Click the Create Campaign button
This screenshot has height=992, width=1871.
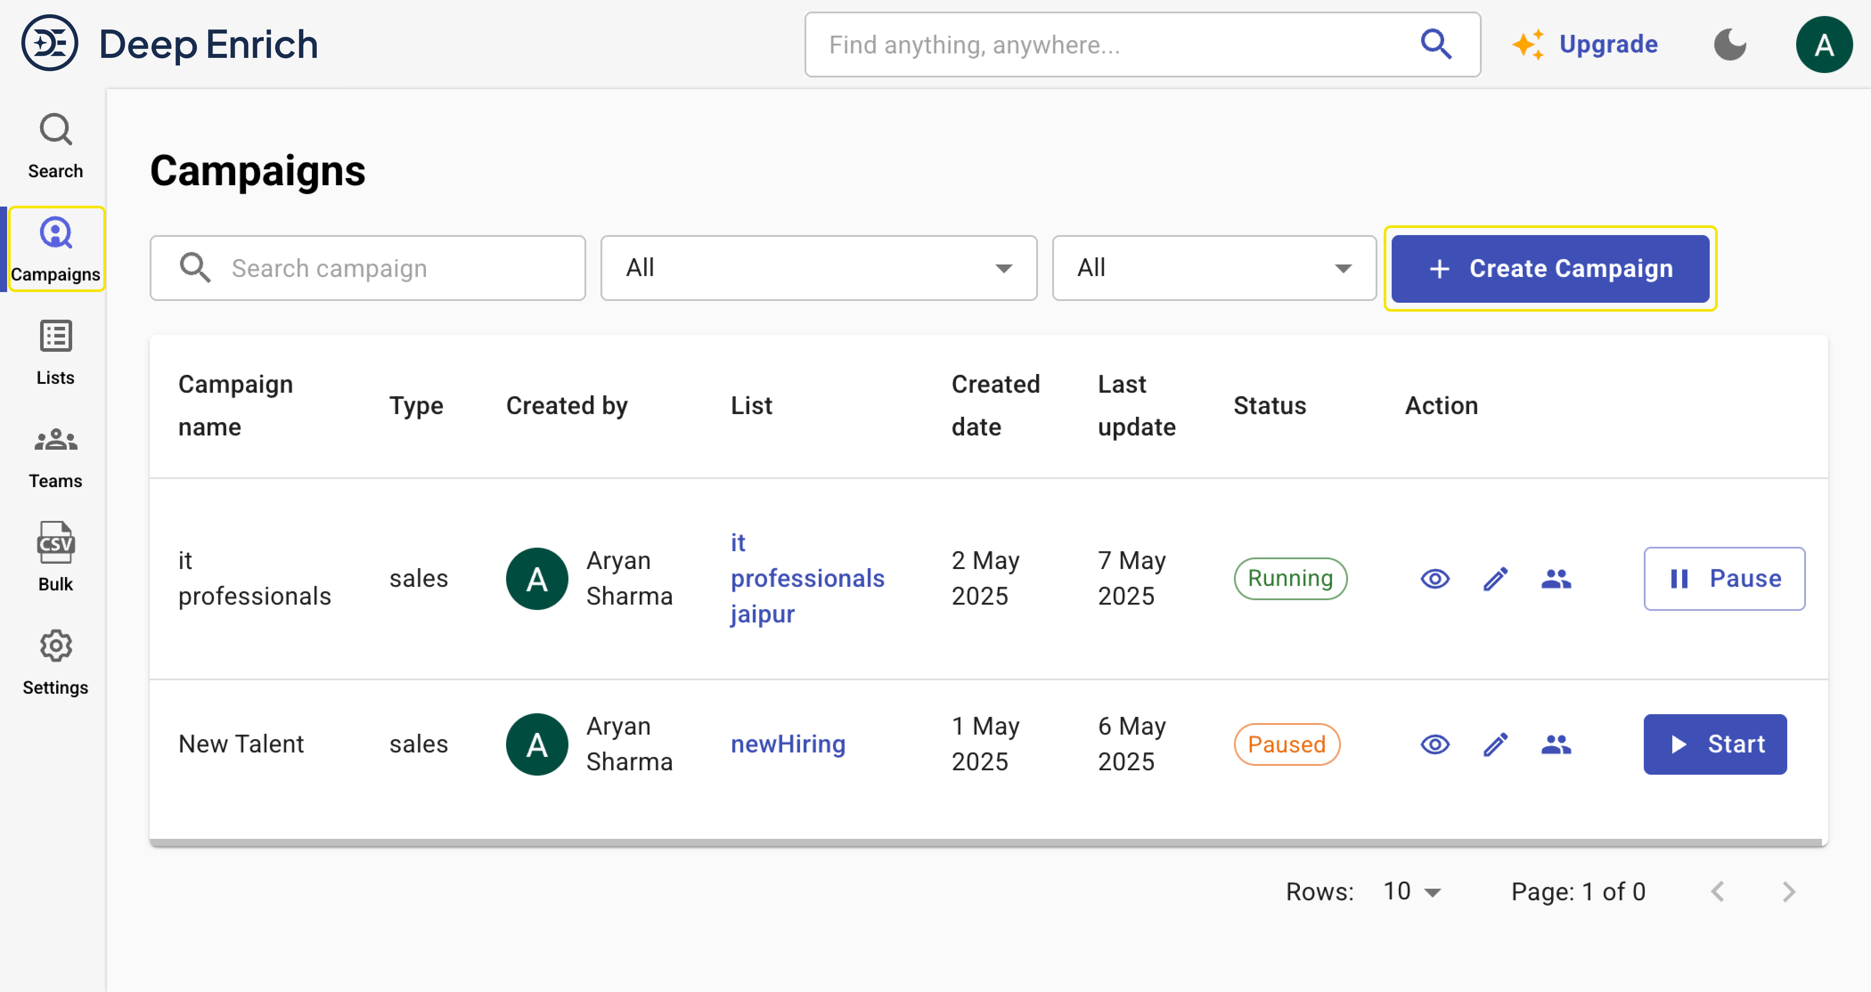1550,268
